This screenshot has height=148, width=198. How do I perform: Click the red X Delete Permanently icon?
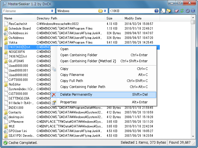point(54,95)
